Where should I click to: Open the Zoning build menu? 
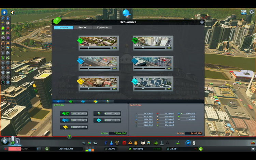pyautogui.click(x=89, y=143)
